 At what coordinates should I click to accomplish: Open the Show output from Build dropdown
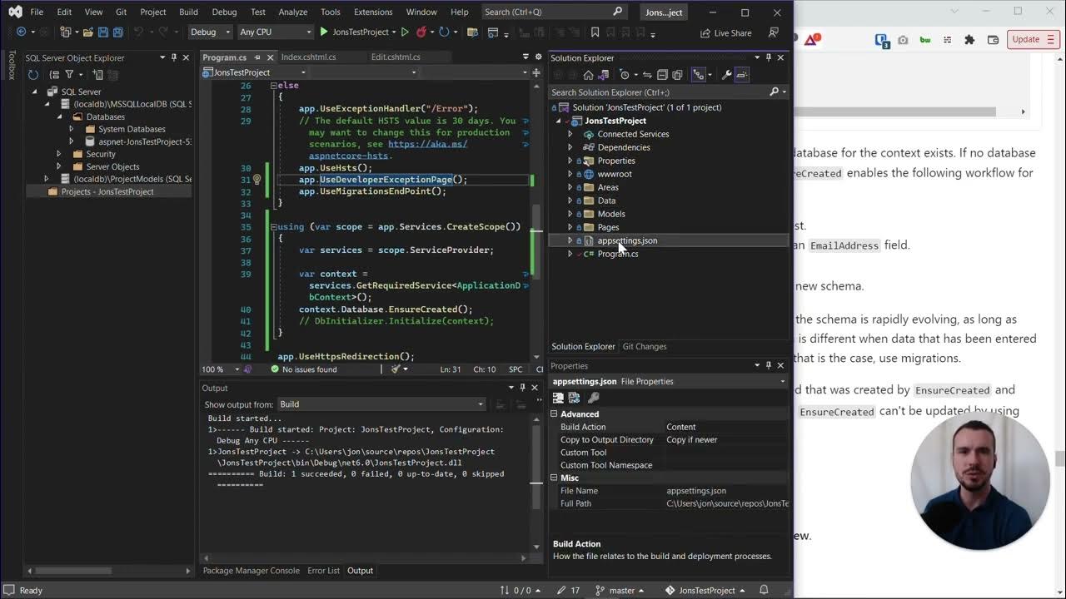(x=381, y=404)
